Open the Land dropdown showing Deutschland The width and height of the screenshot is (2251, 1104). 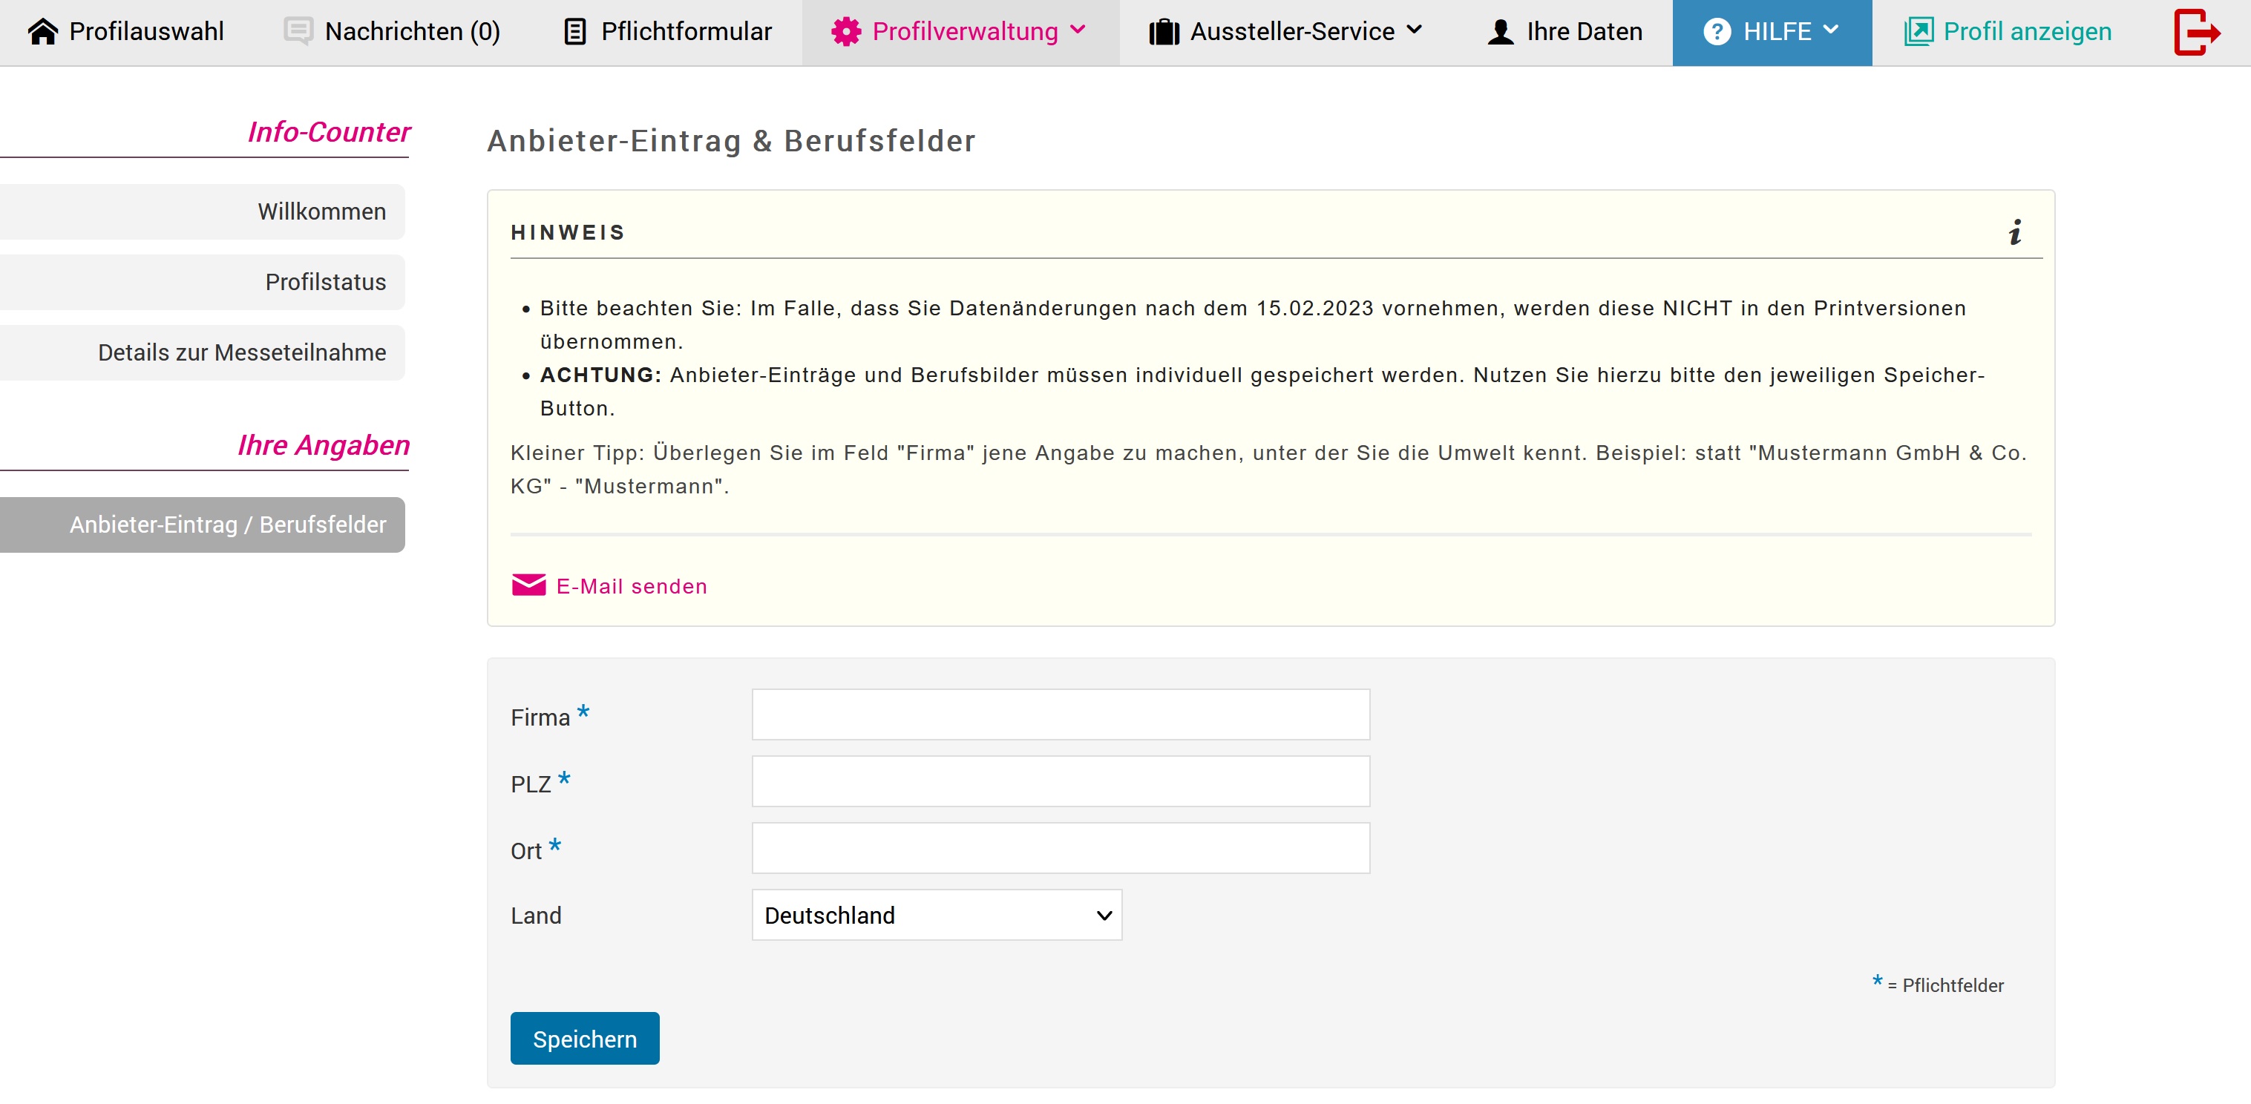[x=935, y=916]
